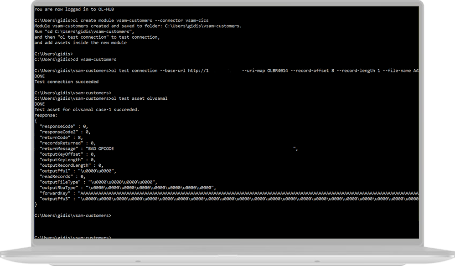Image resolution: width=455 pixels, height=266 pixels.
Task: Click the "responseCode2" : 0 line
Action: click(x=65, y=132)
